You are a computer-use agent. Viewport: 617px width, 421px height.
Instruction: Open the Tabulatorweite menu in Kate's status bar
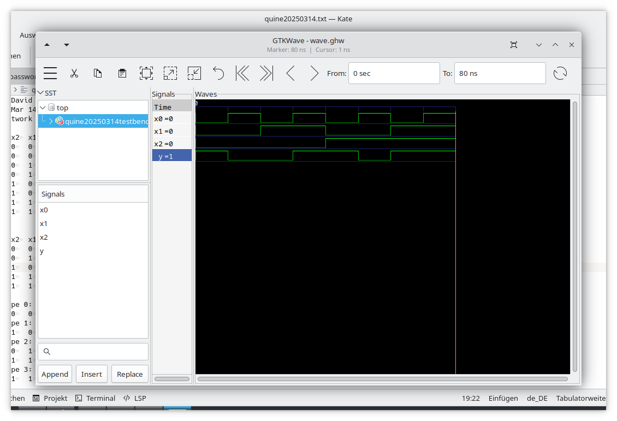coord(580,398)
